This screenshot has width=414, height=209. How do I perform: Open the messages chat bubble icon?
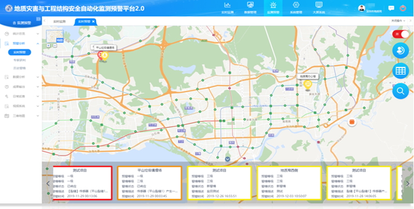pos(391,8)
